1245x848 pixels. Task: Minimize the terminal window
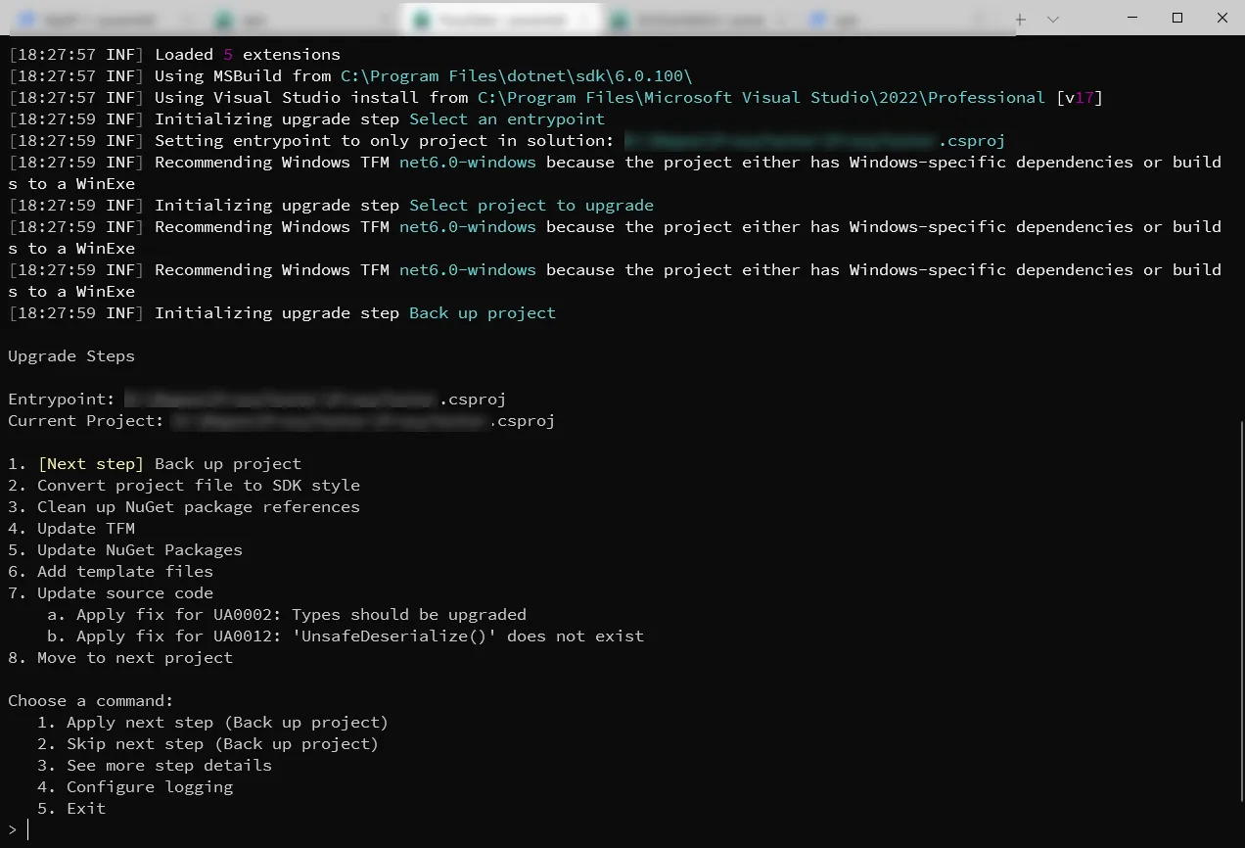[1132, 18]
